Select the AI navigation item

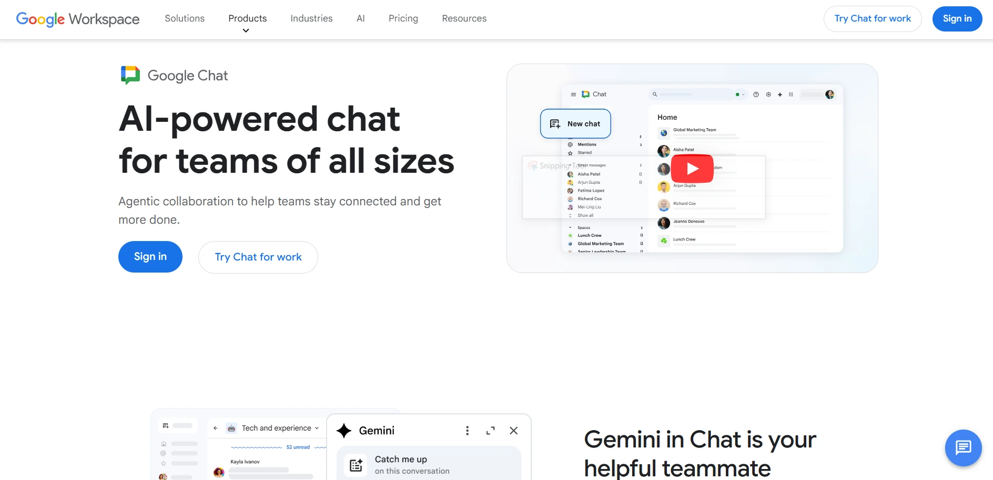360,18
